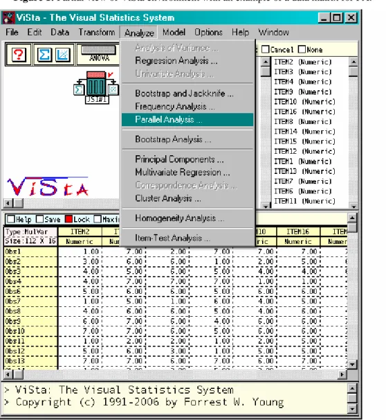This screenshot has height=420, width=386.
Task: Open the File menu
Action: tap(12, 32)
